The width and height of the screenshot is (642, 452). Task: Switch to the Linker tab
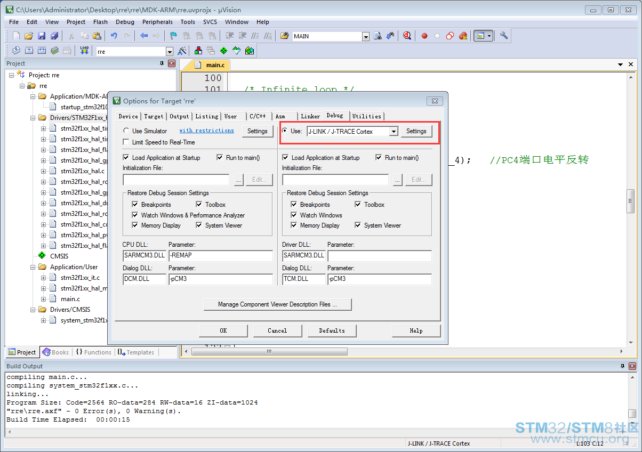click(310, 116)
